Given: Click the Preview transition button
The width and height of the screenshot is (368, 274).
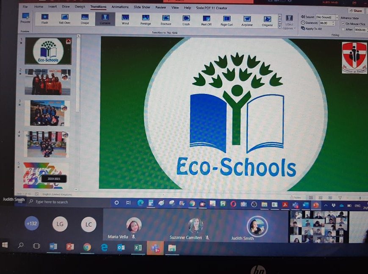Looking at the screenshot, I should (25, 18).
